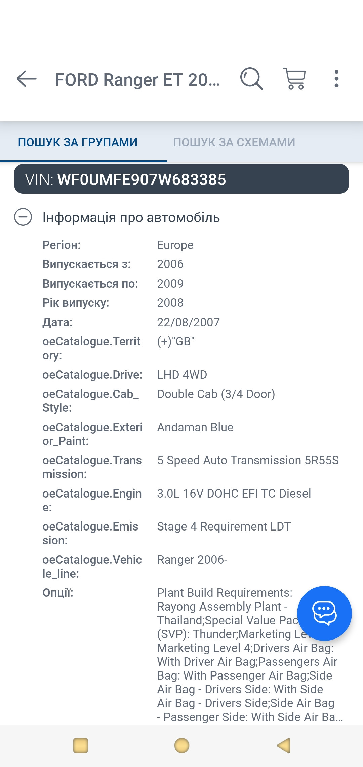This screenshot has width=363, height=767.
Task: Tap the date 22/08/2007 value
Action: (188, 322)
